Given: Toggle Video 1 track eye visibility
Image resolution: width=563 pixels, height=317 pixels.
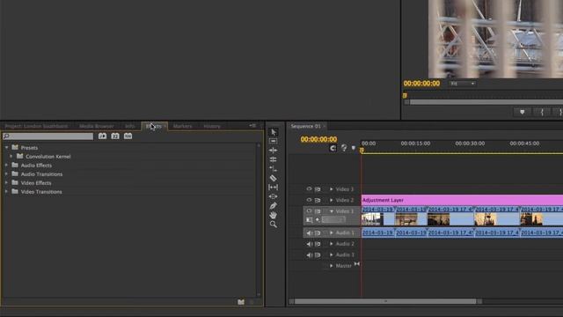Looking at the screenshot, I should coord(309,211).
